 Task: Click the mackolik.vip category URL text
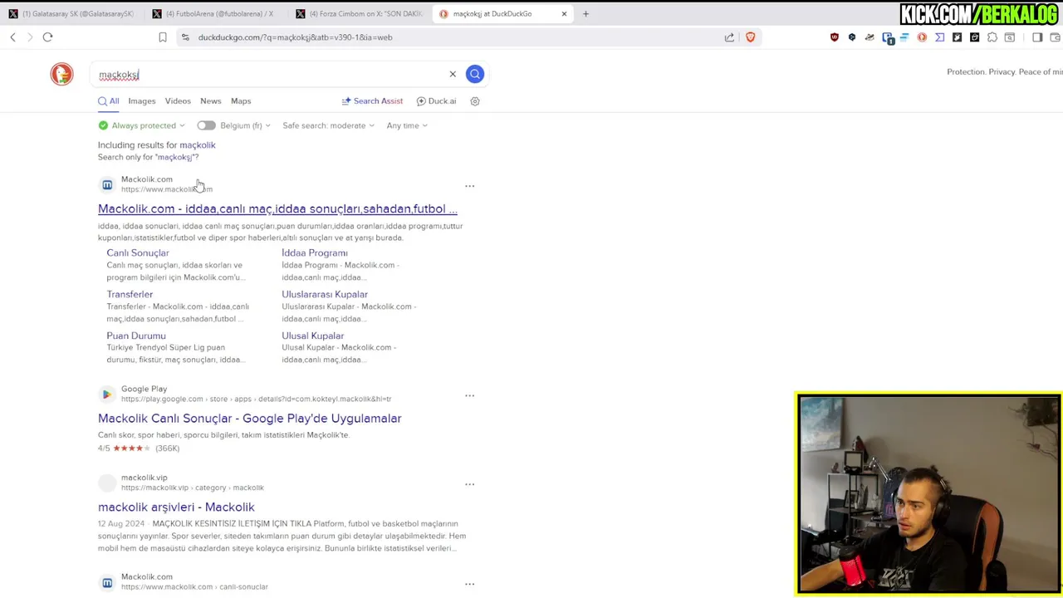point(193,488)
